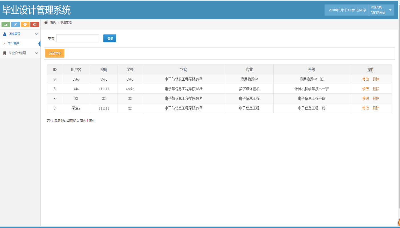Collapse the 学生管理 sidebar chevron

coord(36,34)
